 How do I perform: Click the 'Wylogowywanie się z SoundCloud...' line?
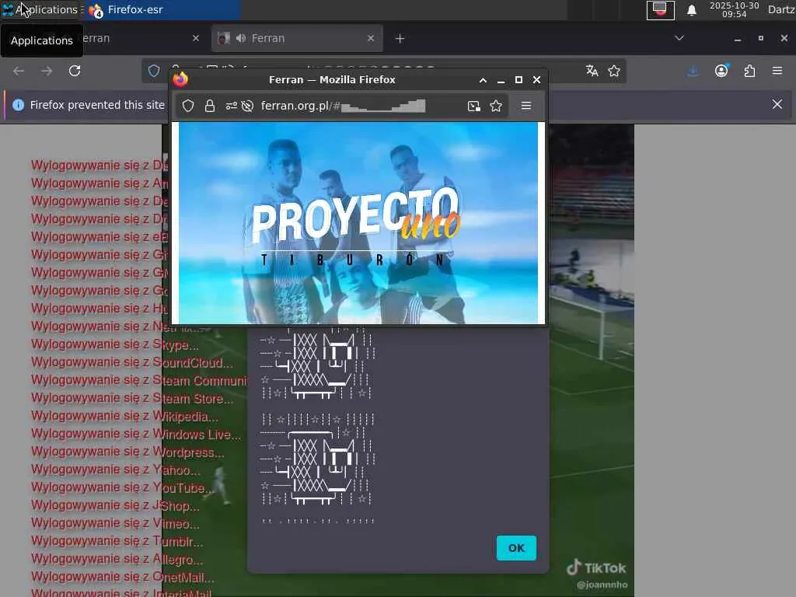pos(132,362)
